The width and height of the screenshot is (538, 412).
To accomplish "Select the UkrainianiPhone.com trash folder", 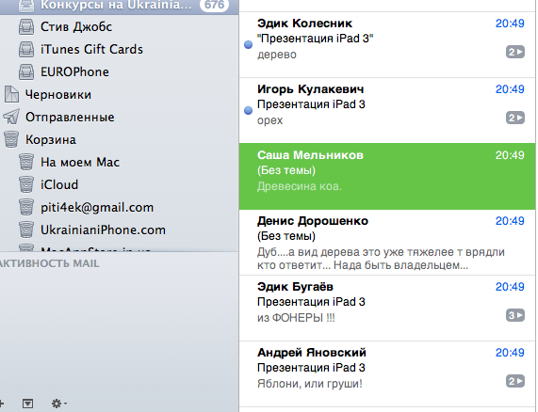I will (x=119, y=230).
